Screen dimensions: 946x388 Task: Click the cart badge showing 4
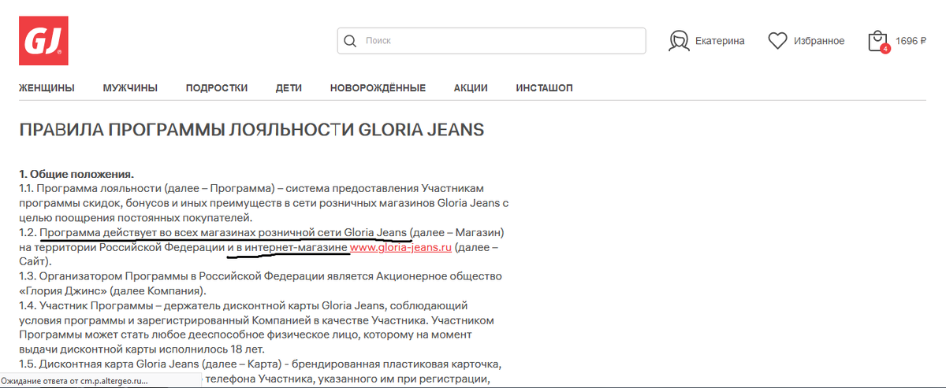tap(885, 49)
